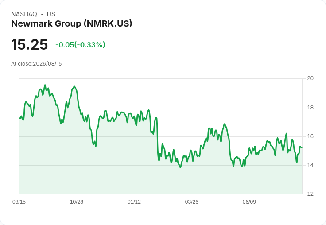Click the rightmost end of the price line
326x225 pixels.
302,147
